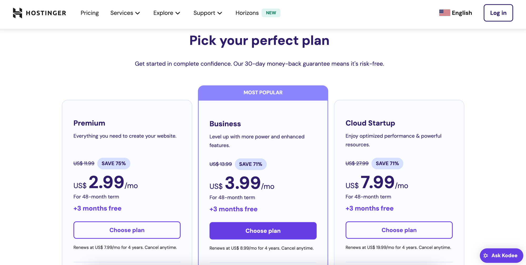Go to the Pricing page
526x265 pixels.
coord(90,13)
